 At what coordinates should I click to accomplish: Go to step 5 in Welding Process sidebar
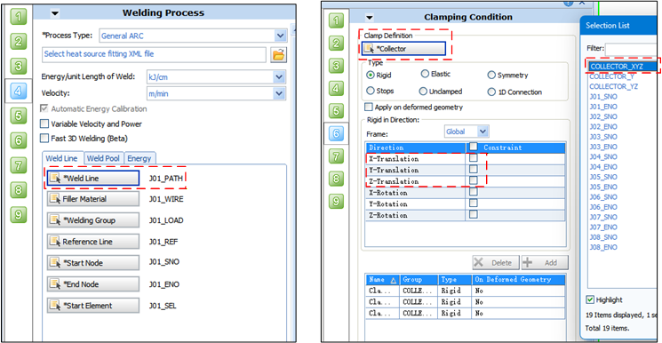(18, 116)
